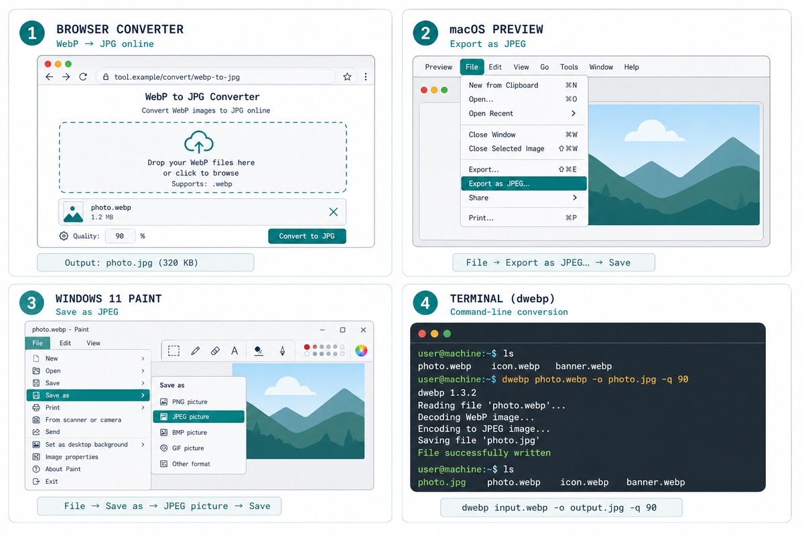The width and height of the screenshot is (804, 536).
Task: Click the Convert to JPG button
Action: pyautogui.click(x=308, y=236)
